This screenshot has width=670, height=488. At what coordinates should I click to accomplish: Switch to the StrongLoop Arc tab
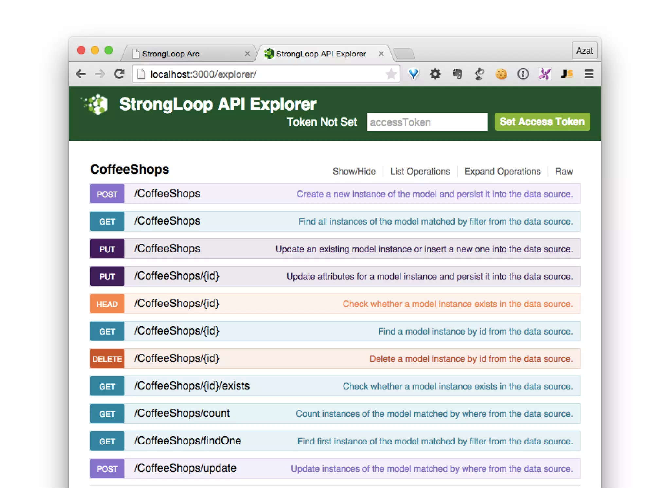(x=188, y=54)
